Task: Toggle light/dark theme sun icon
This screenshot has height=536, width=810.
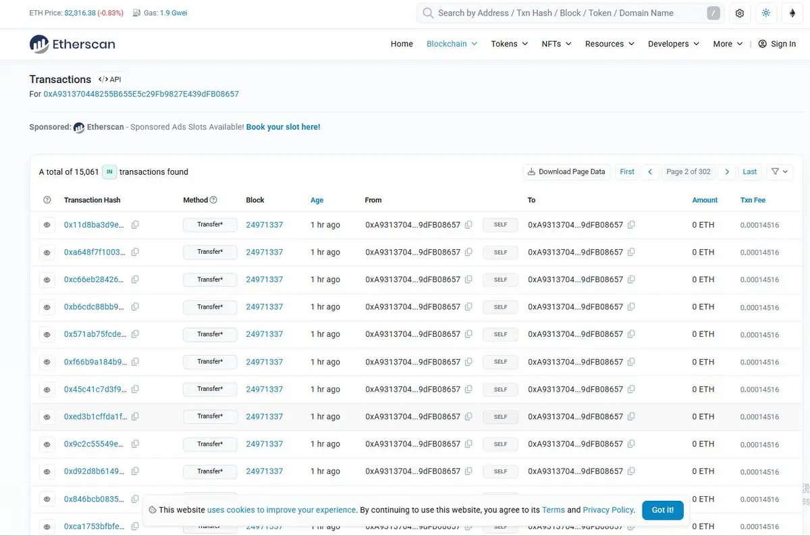Action: pos(765,13)
